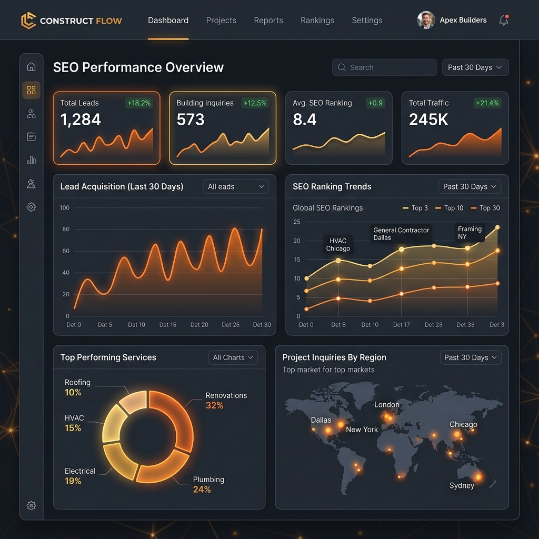Select the Total Traffic card

coord(455,128)
